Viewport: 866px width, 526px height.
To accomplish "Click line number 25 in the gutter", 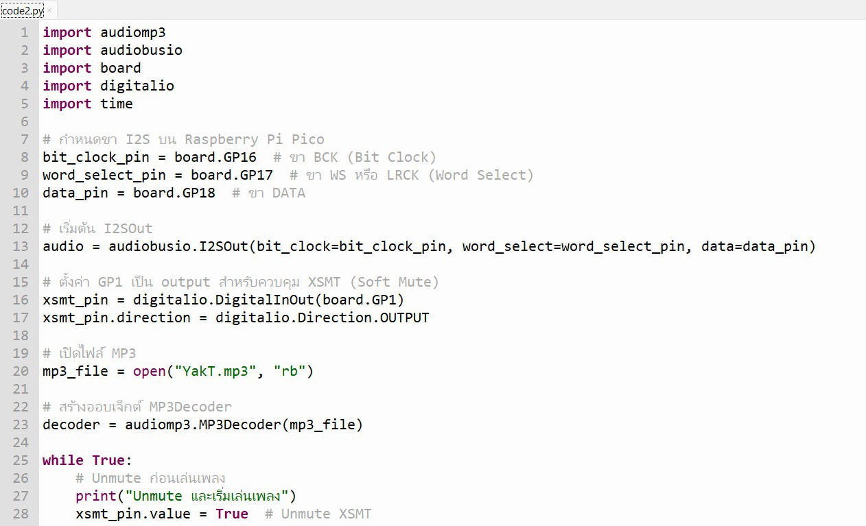I will tap(21, 460).
